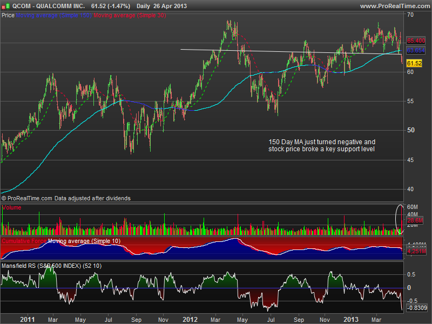
Task: Click the 63.654 blue moving average tag
Action: pos(416,50)
